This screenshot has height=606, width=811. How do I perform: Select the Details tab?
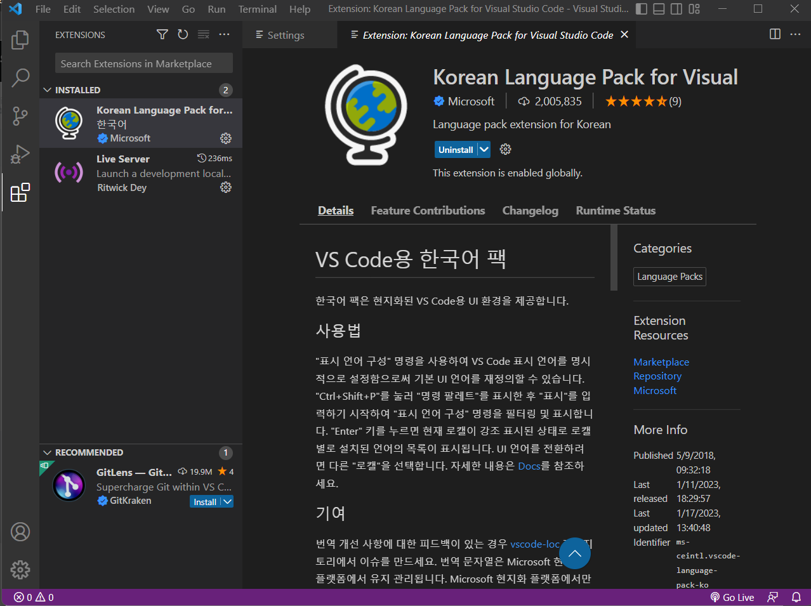pos(336,211)
